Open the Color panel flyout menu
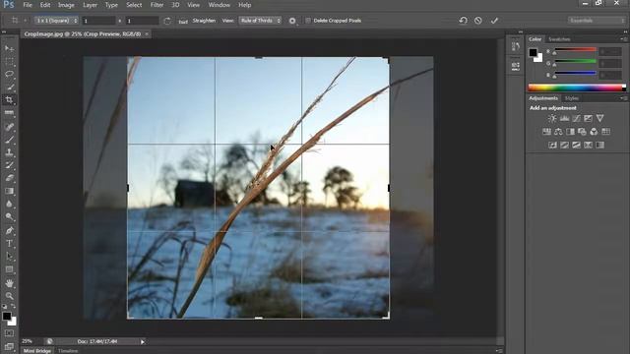Image resolution: width=630 pixels, height=354 pixels. pos(623,39)
